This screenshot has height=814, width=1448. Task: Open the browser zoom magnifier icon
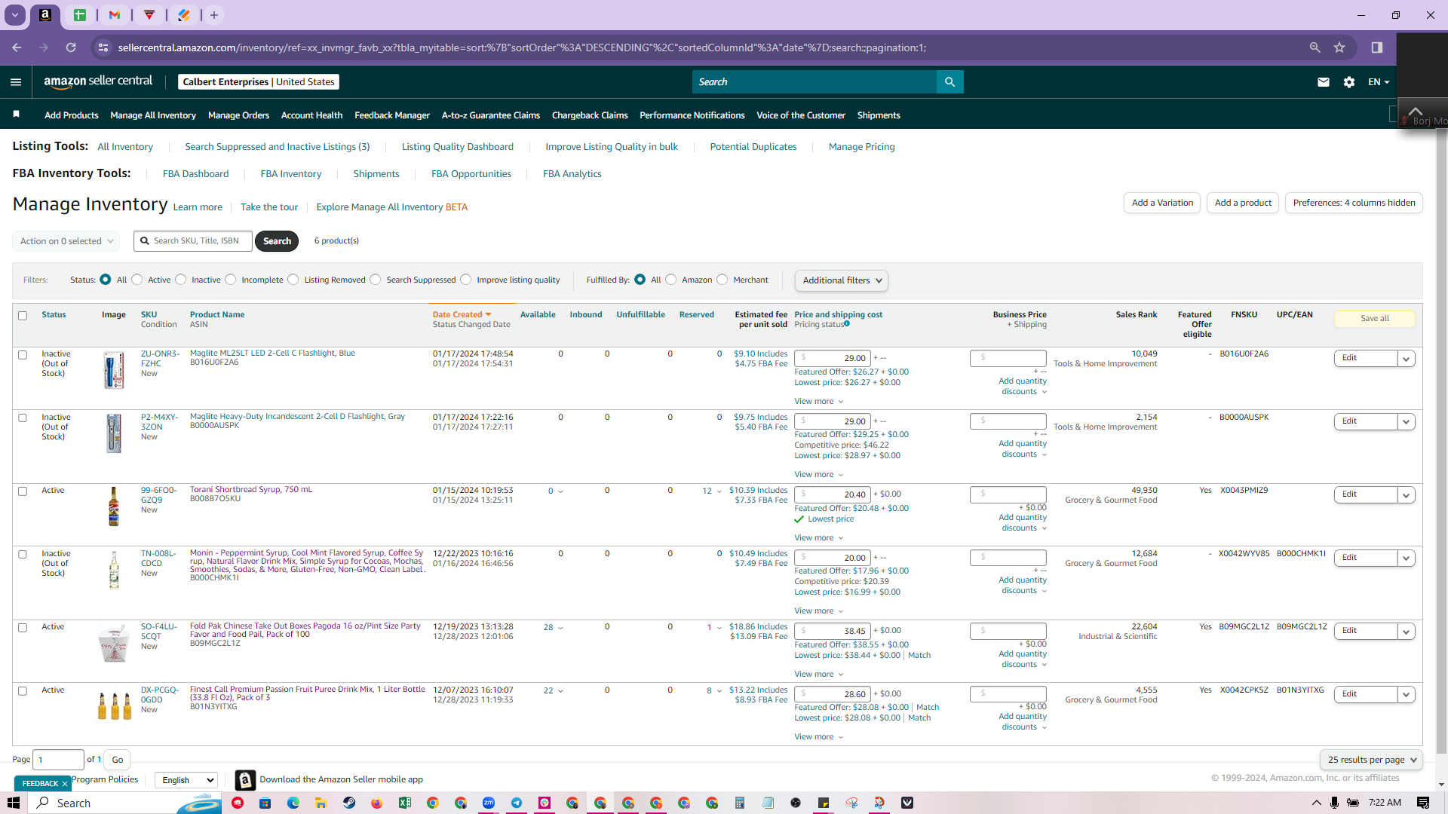click(x=1315, y=47)
